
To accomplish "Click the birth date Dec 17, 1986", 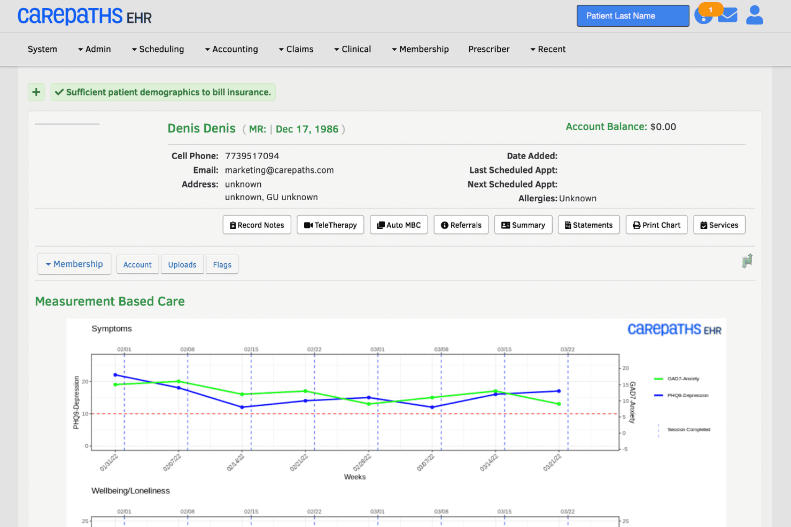I will (x=307, y=129).
